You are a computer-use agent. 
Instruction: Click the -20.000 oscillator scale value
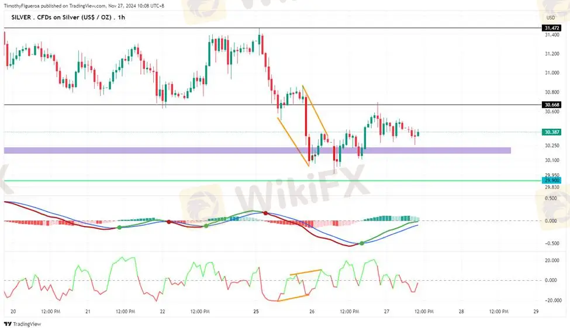552,301
